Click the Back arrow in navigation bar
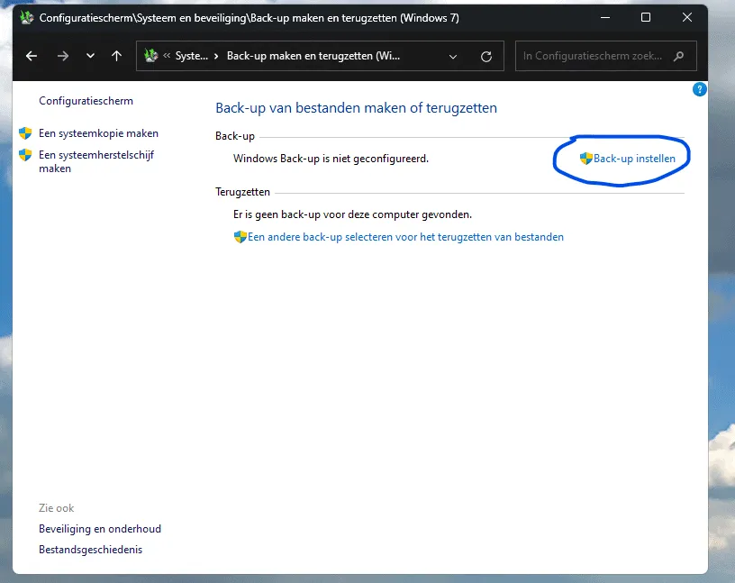 tap(32, 56)
